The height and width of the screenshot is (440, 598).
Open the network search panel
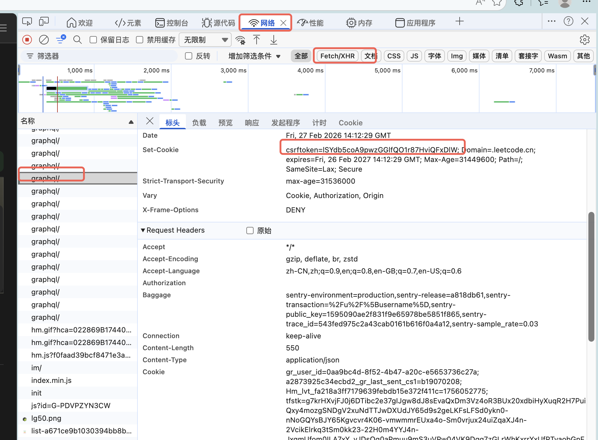[77, 39]
